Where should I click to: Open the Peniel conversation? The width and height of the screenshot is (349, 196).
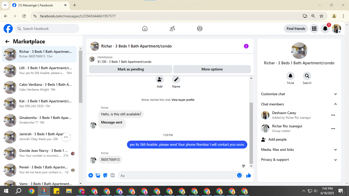point(39,170)
